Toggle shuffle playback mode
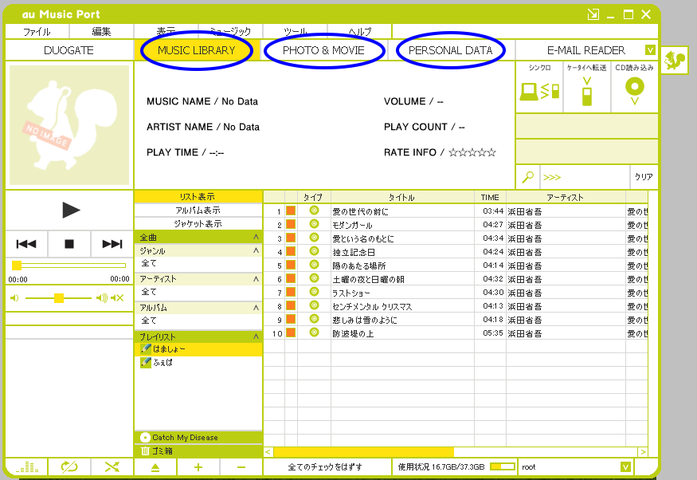 [x=112, y=467]
